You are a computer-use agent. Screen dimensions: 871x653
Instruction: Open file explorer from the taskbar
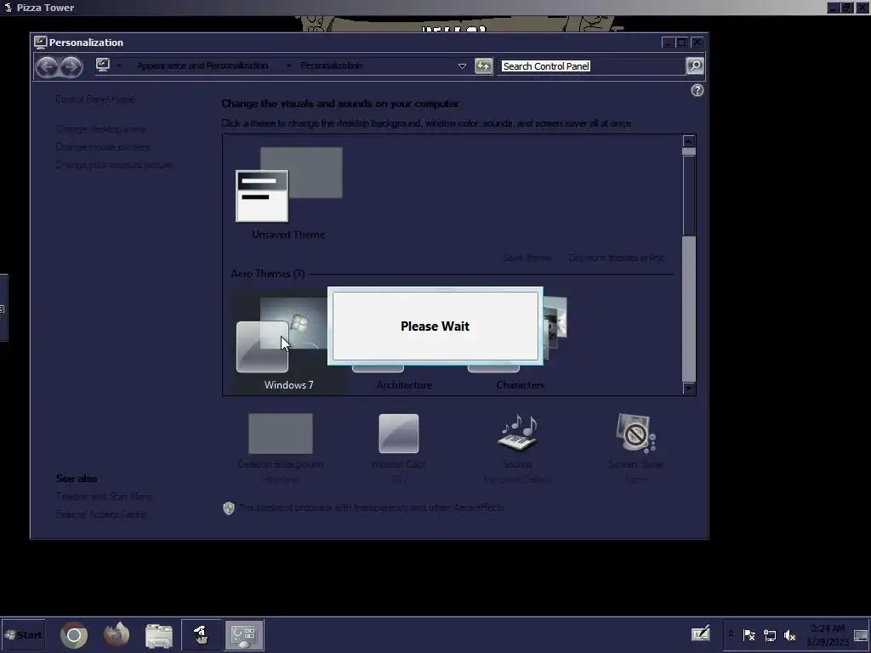pyautogui.click(x=159, y=635)
